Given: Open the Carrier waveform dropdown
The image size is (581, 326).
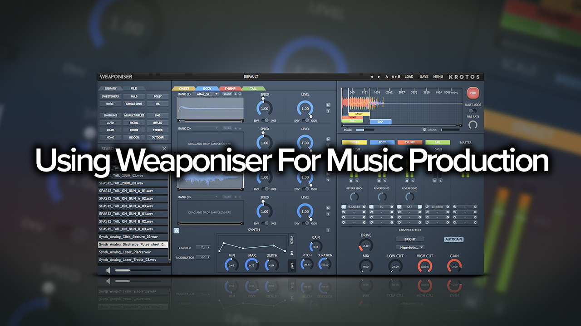Looking at the screenshot, I should [203, 248].
